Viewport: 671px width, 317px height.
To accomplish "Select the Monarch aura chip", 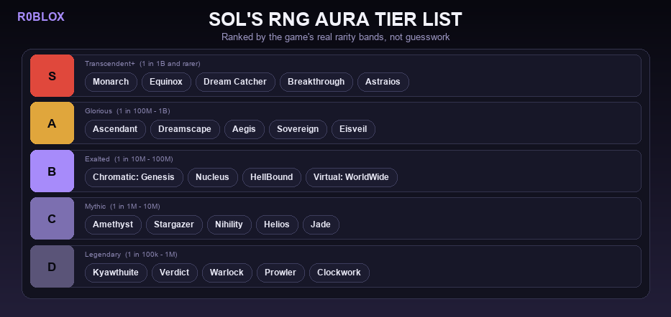I will point(111,82).
